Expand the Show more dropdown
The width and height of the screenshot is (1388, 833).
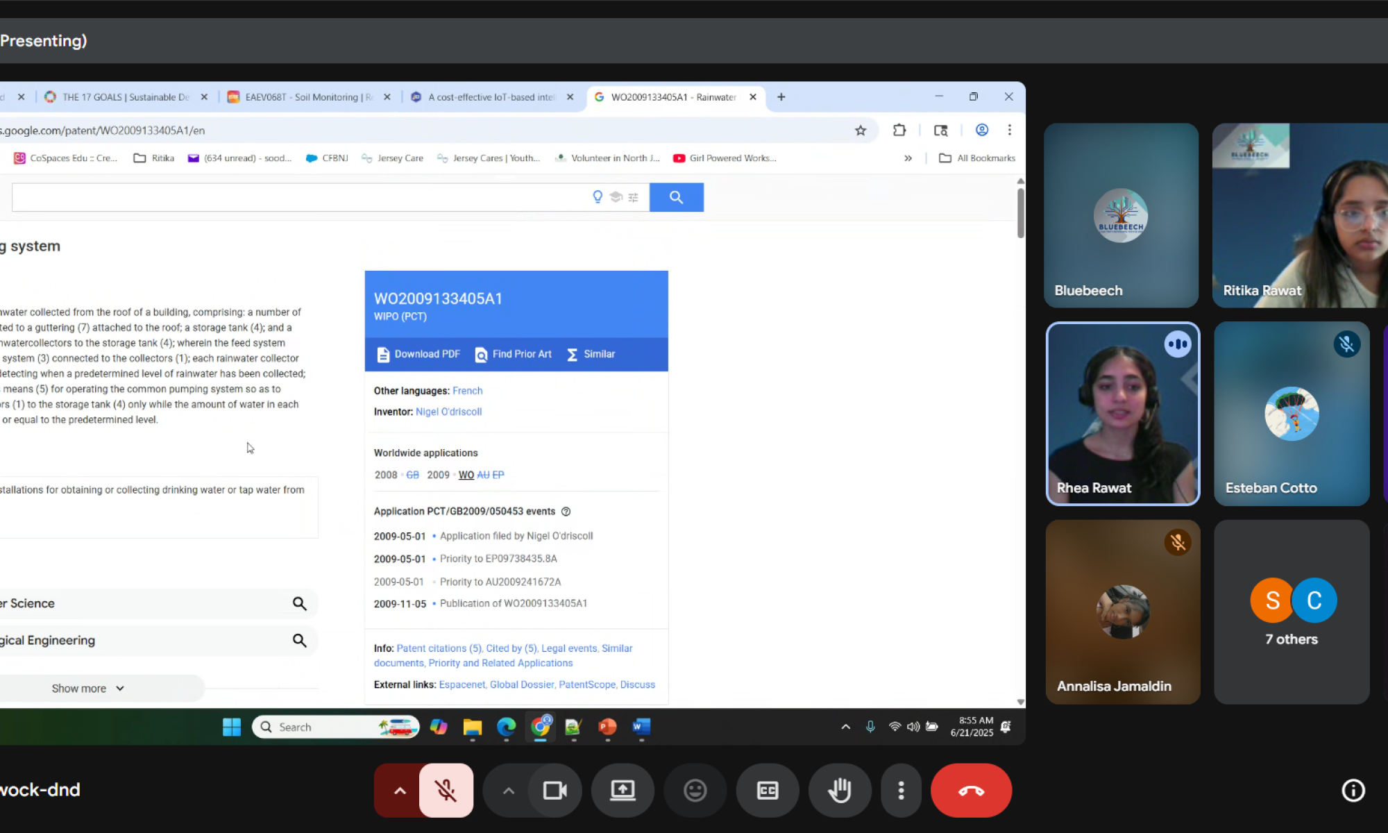click(88, 689)
